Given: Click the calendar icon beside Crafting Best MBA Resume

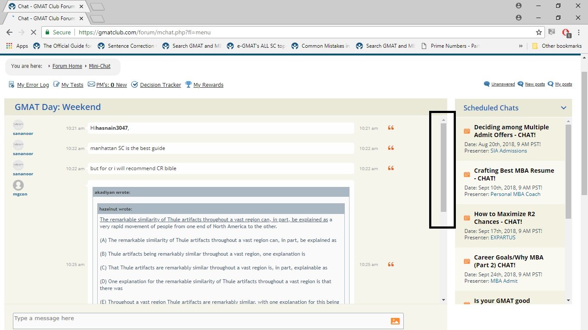Looking at the screenshot, I should 467,174.
